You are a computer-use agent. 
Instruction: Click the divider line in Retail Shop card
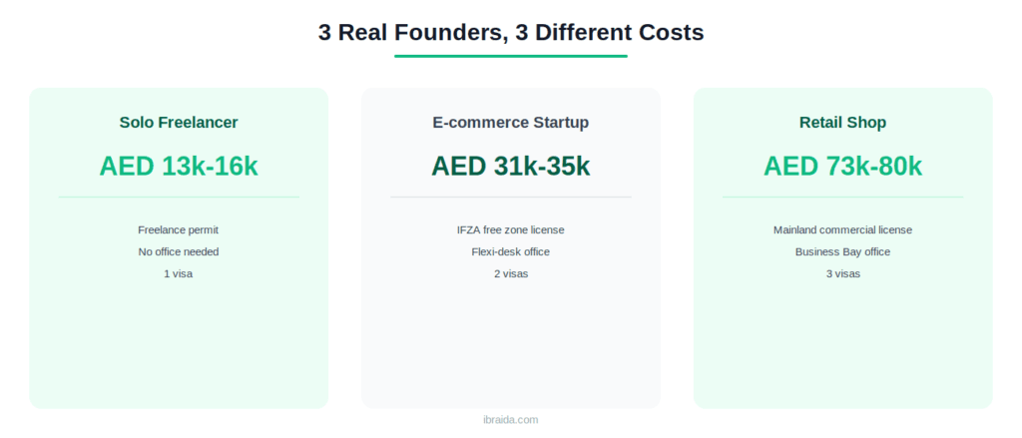[x=842, y=197]
